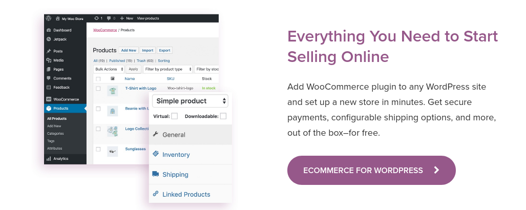Open the Analytics bar chart menu

click(x=49, y=159)
